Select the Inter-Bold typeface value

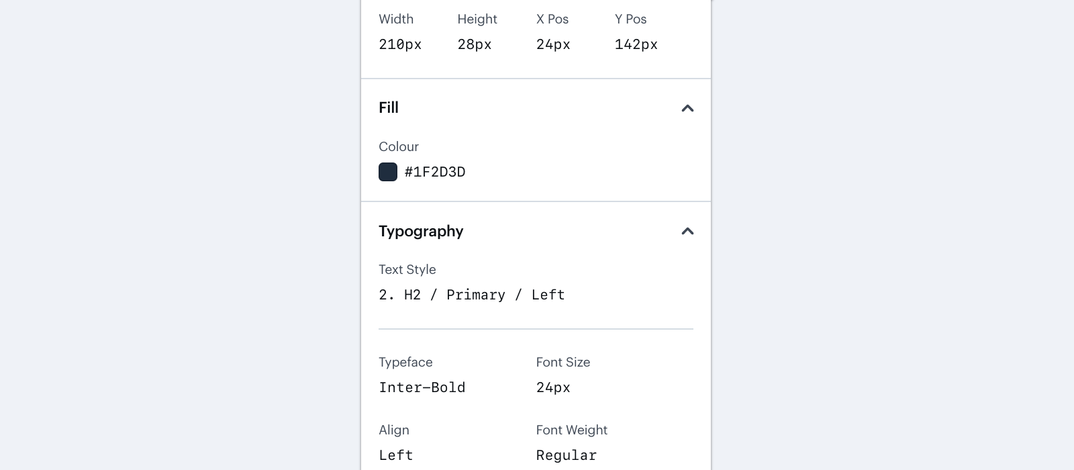422,387
